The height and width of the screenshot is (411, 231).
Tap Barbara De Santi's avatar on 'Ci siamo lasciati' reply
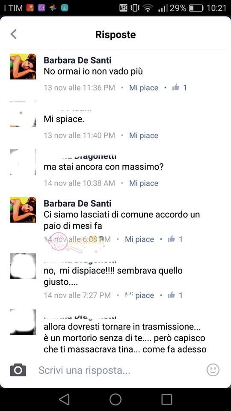(23, 210)
